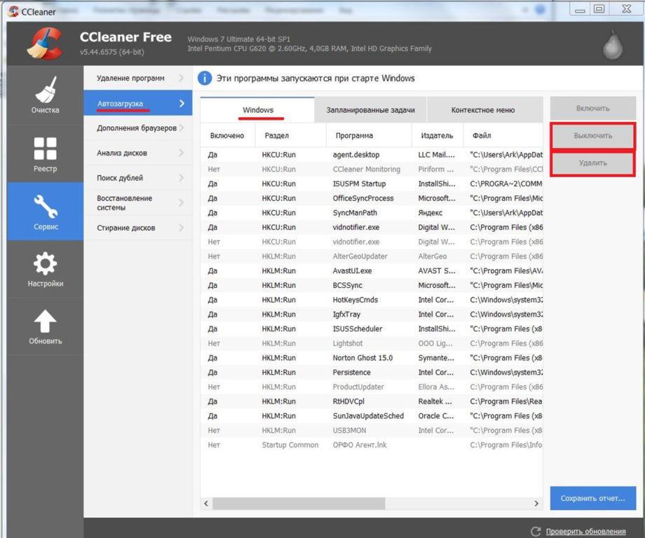Viewport: 645px width, 538px height.
Task: Select the AvastUI.exe entry
Action: pos(372,271)
